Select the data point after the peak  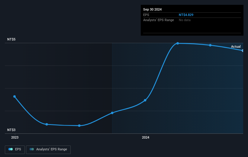[210, 45]
